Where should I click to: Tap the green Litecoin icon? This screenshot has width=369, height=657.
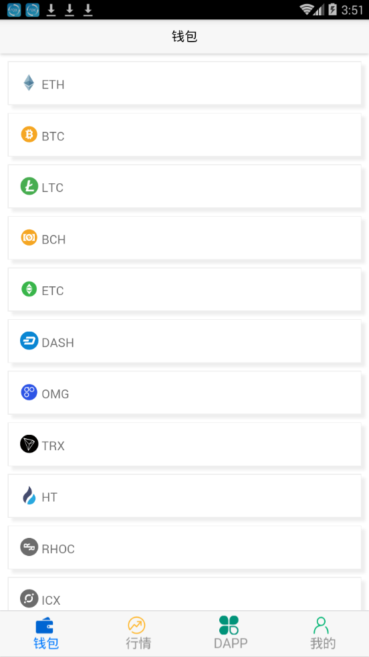tap(29, 186)
